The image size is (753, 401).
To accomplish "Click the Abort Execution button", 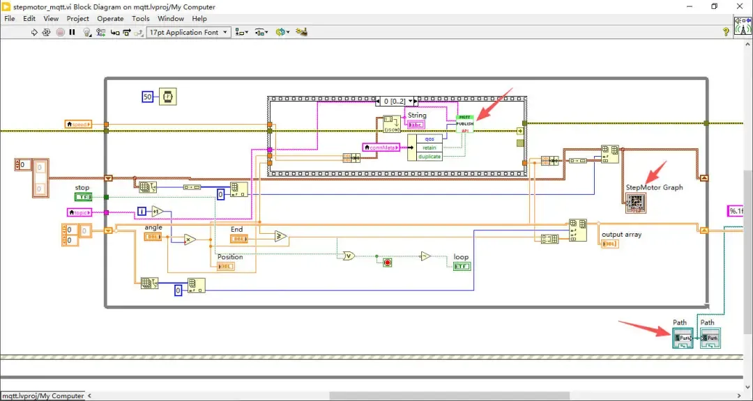I will (x=60, y=32).
